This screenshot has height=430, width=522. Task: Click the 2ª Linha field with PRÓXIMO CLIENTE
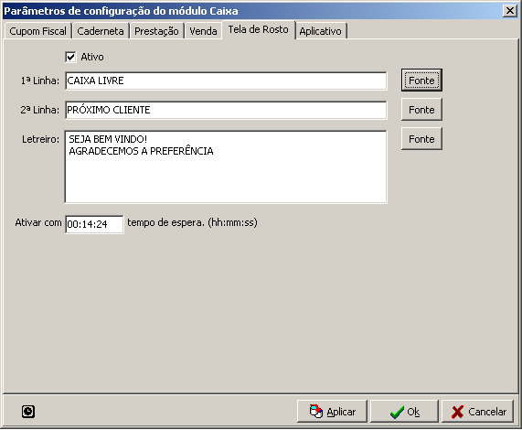click(x=226, y=110)
